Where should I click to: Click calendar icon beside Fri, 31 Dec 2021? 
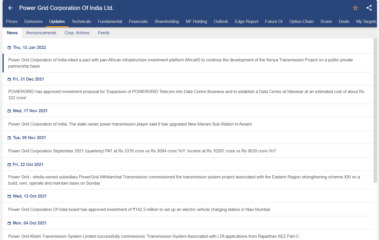pyautogui.click(x=9, y=79)
